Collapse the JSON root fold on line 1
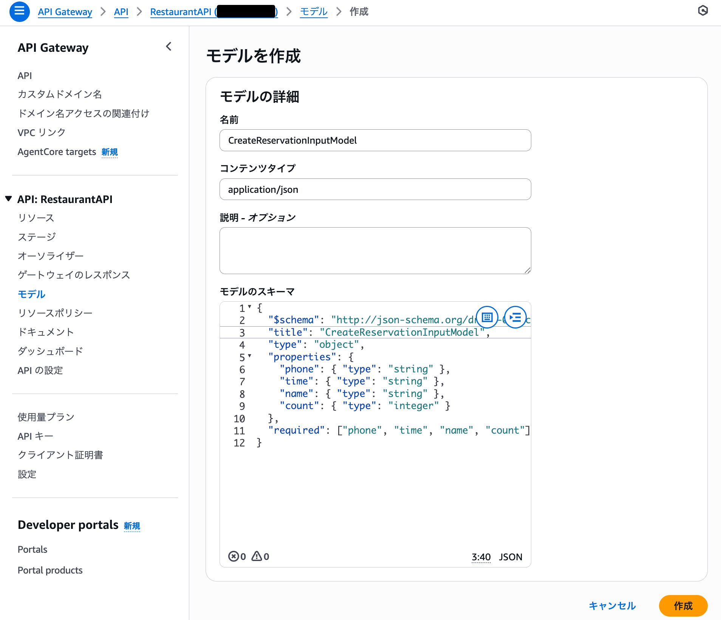The image size is (721, 620). (250, 307)
